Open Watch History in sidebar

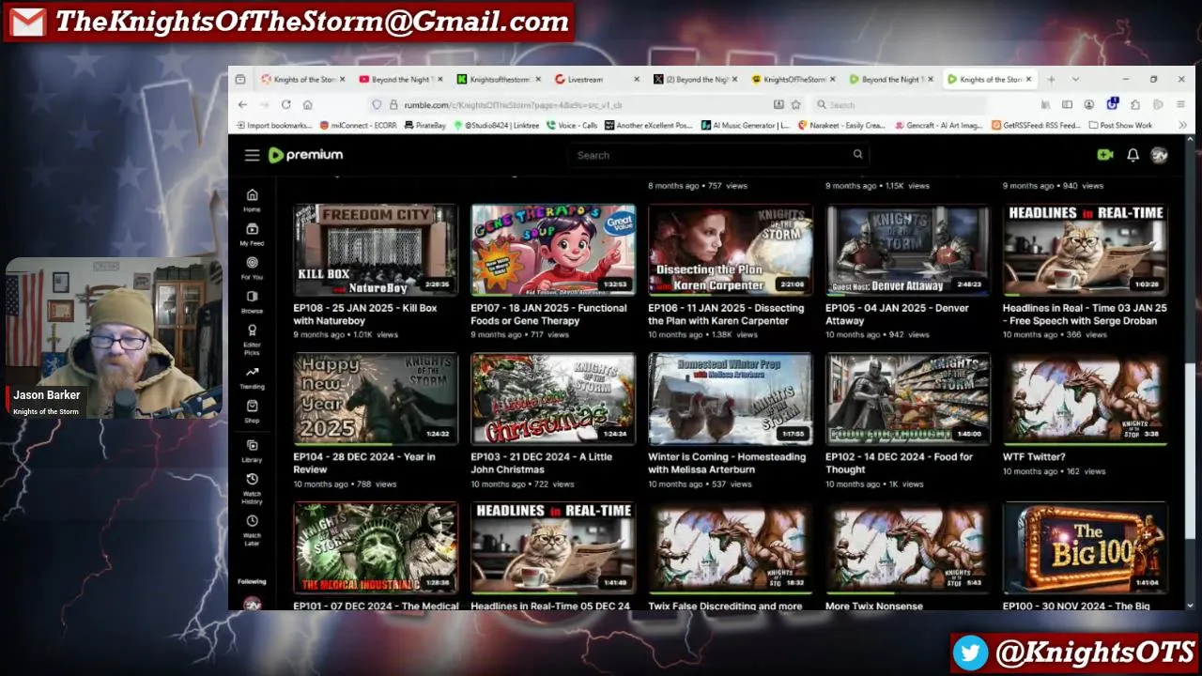[x=252, y=488]
